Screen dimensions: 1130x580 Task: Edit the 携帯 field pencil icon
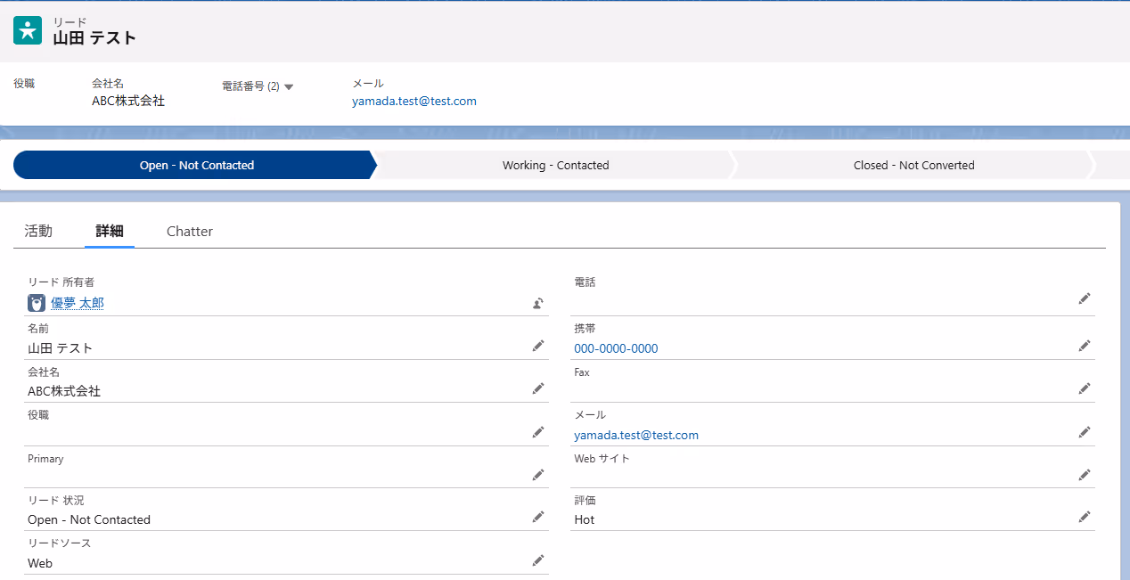1085,346
